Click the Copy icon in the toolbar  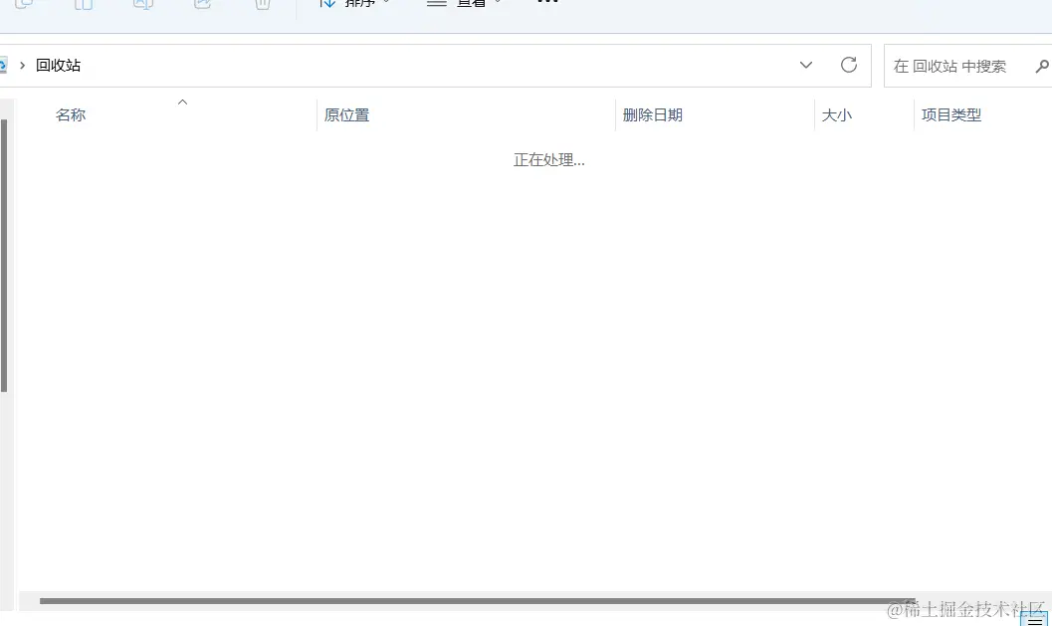(84, 5)
